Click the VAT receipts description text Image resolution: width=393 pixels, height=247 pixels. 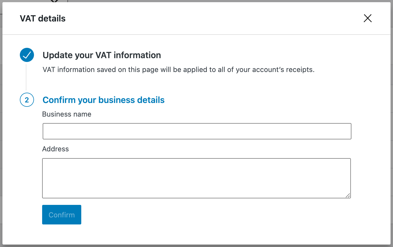click(179, 70)
